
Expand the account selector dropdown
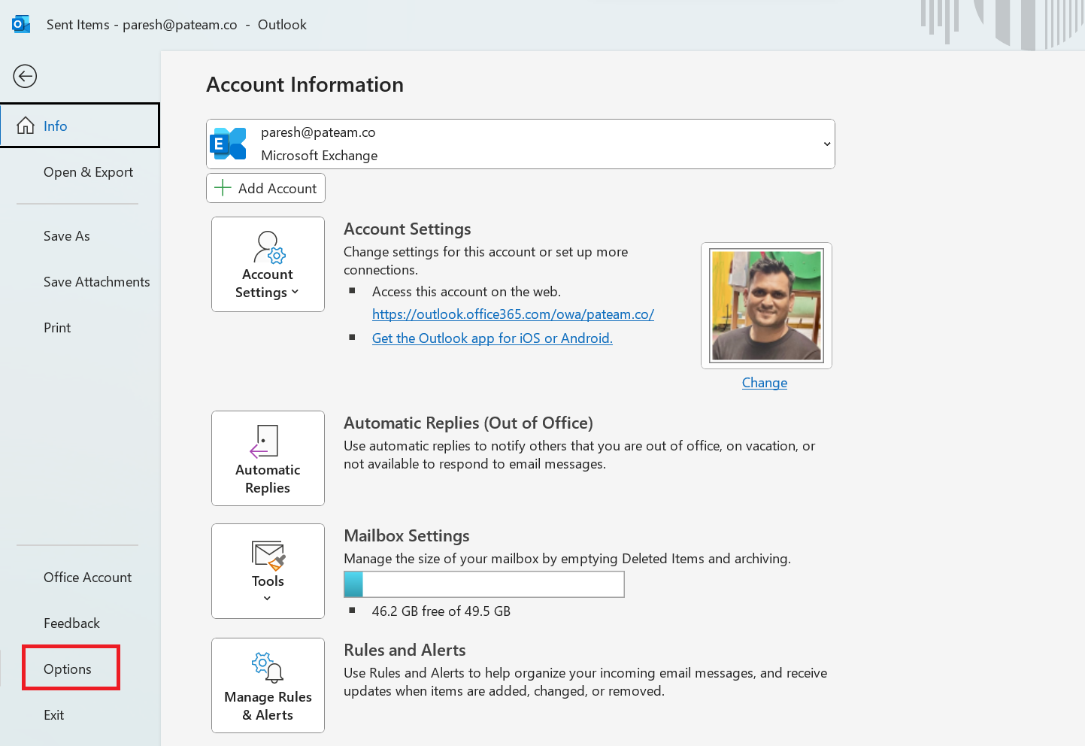click(826, 144)
